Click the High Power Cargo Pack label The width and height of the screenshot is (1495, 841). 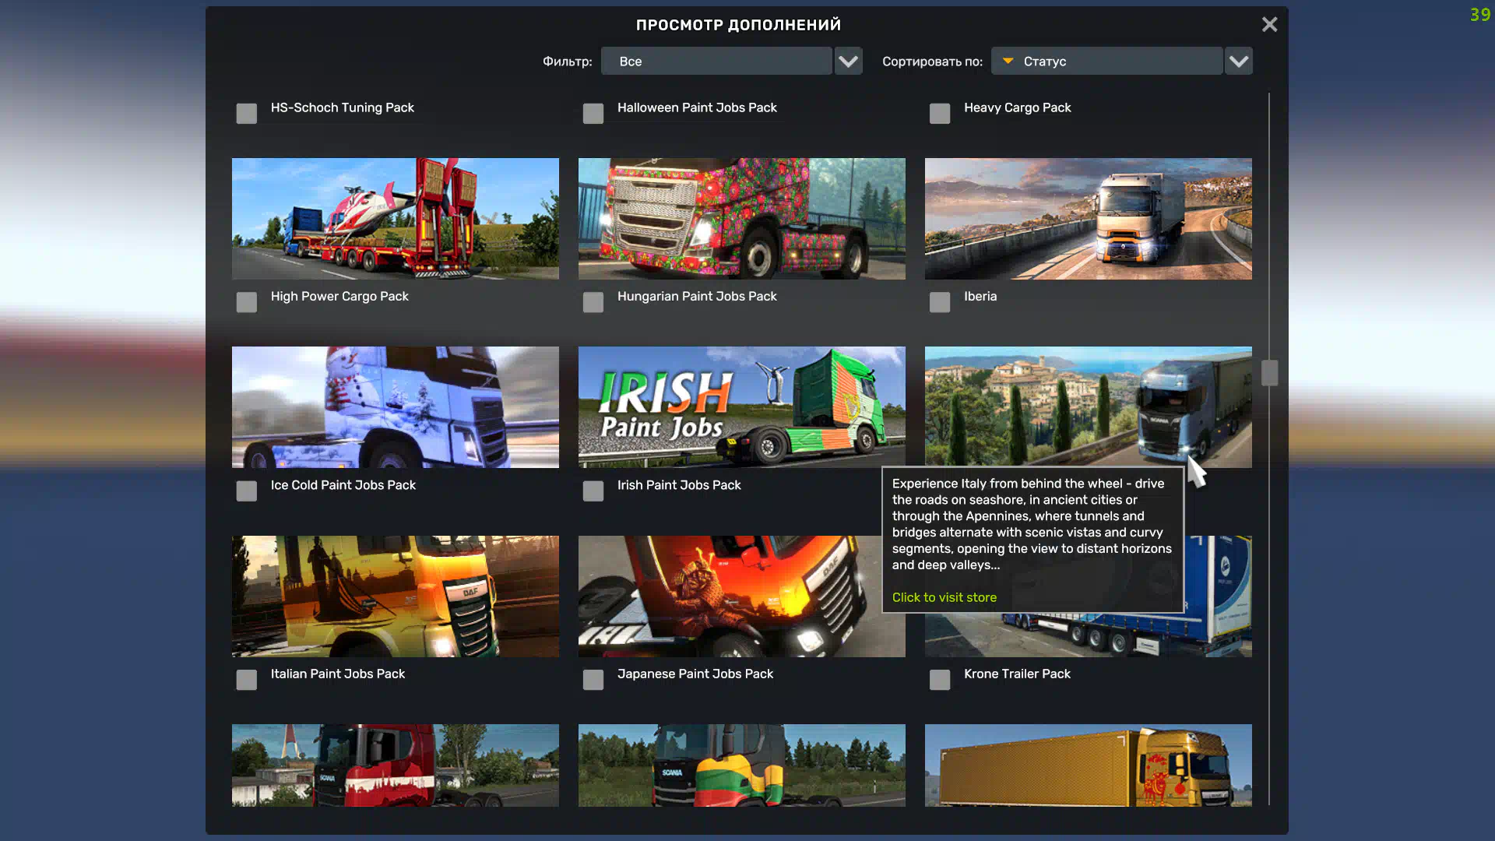[x=339, y=296]
